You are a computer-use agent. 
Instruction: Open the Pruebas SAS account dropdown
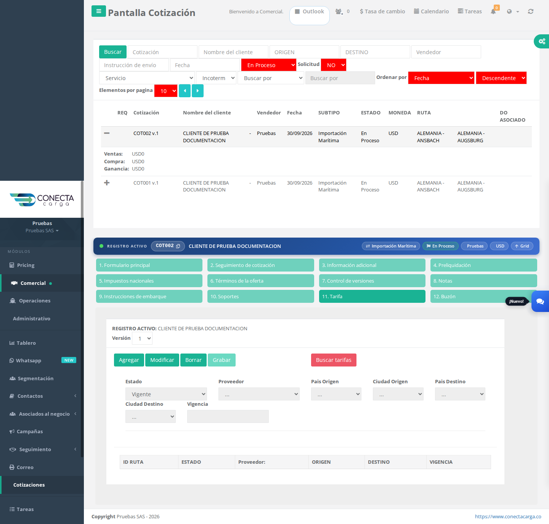[x=42, y=230]
